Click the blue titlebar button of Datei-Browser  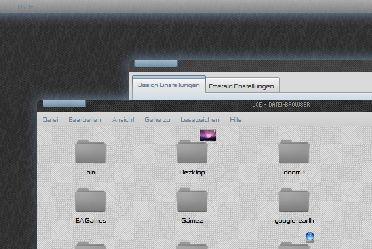[64, 104]
